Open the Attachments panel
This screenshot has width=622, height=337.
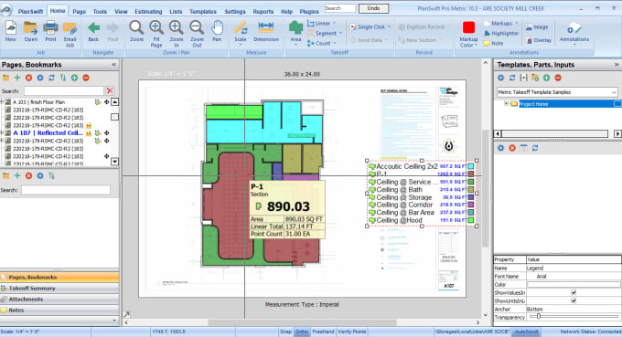click(x=59, y=299)
